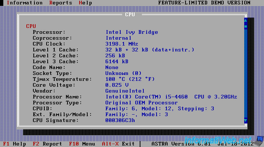The height and width of the screenshot is (147, 264).
Task: Click the Core Voltage '0.825 V' value
Action: coord(117,85)
